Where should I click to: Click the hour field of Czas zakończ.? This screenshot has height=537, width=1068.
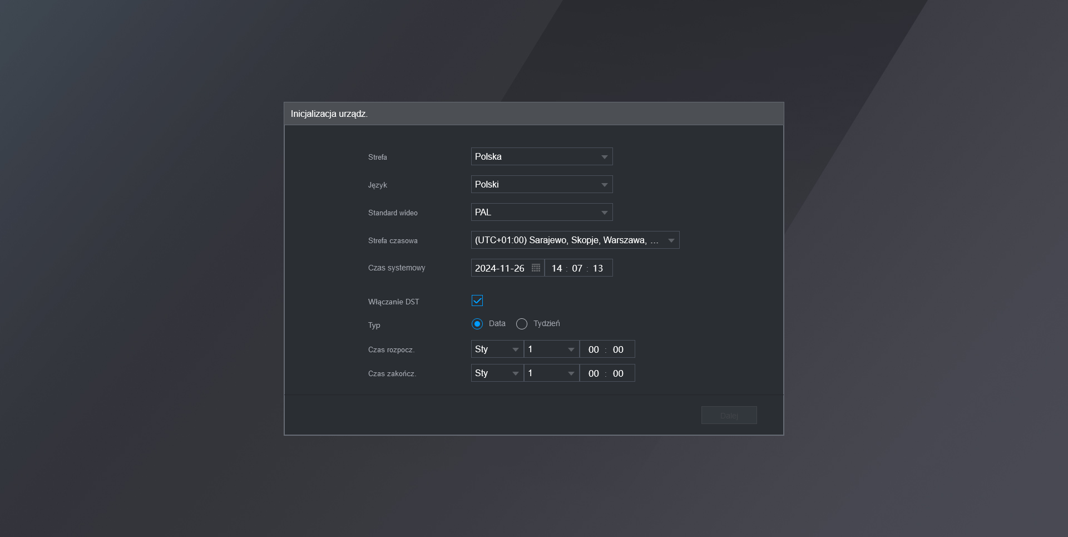(x=594, y=373)
